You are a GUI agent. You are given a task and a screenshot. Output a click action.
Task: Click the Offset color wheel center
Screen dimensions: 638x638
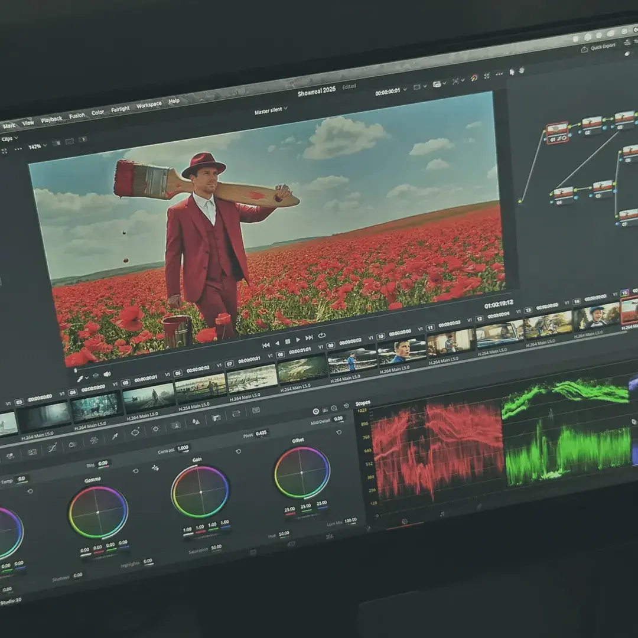tap(301, 473)
